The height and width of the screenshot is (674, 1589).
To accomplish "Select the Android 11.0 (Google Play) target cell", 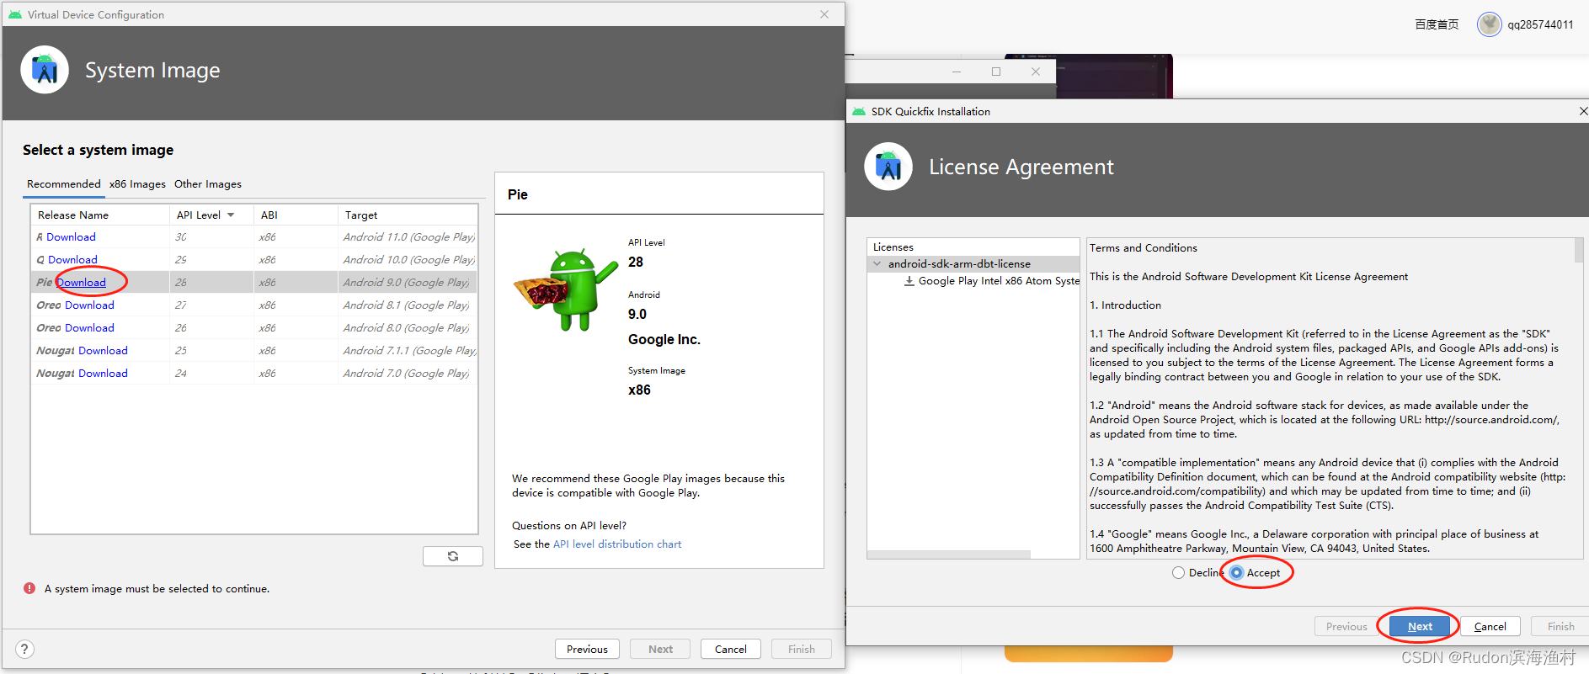I will (x=409, y=237).
